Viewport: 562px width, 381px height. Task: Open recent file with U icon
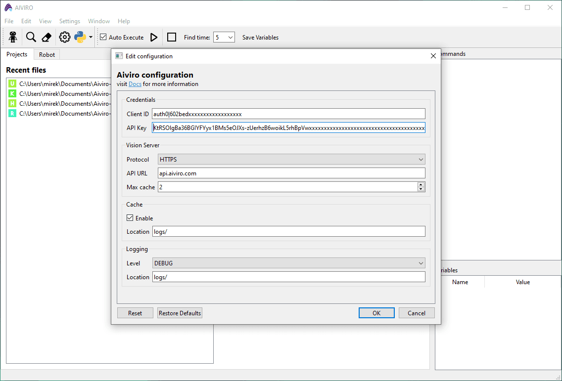[59, 84]
